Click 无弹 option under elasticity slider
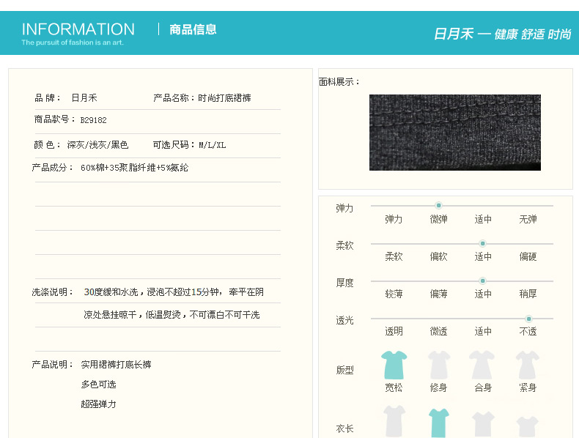 click(x=528, y=220)
